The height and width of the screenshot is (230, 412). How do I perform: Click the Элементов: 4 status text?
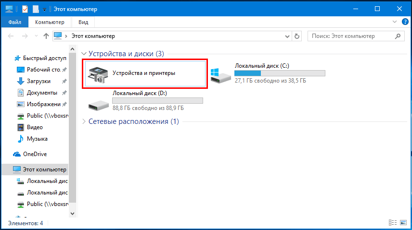[x=26, y=223]
